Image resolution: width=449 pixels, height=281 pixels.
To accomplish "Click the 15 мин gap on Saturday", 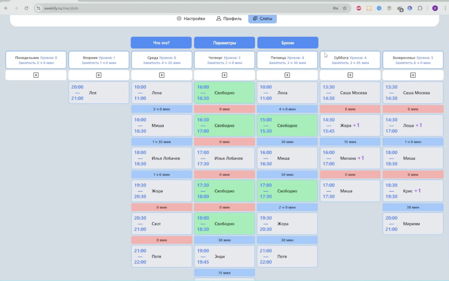I will pyautogui.click(x=350, y=142).
